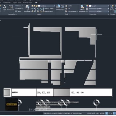Click the Detect block tool
Viewport: 116px width, 116px height.
[x=62, y=7]
